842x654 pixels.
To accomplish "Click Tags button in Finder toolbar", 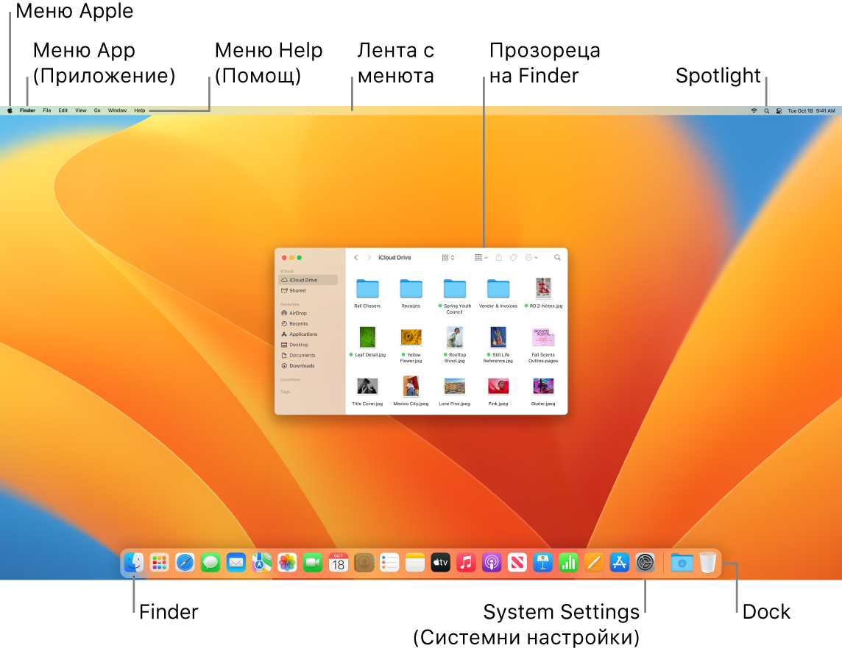I will [x=513, y=258].
